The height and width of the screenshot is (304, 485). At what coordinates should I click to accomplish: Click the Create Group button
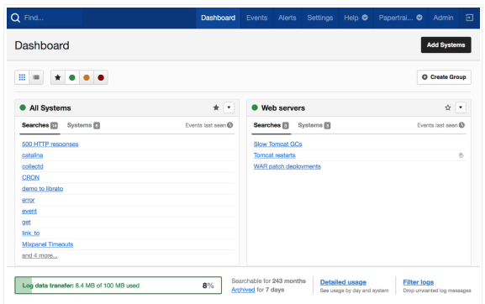click(444, 77)
